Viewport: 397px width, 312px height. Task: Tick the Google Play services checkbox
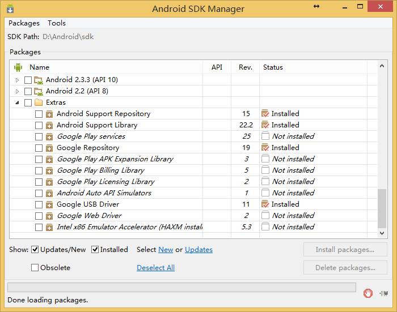[39, 137]
